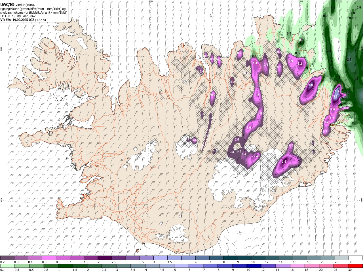363x272 pixels.
Task: Pick the medium green 0.5 rain swatch
Action: click(x=36, y=266)
